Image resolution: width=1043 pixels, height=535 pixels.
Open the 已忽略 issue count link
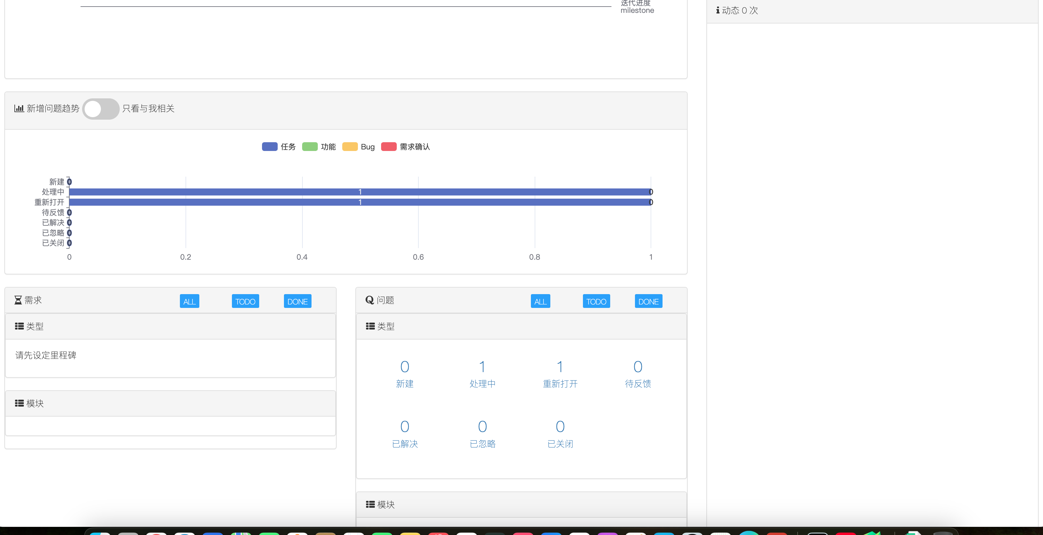483,434
